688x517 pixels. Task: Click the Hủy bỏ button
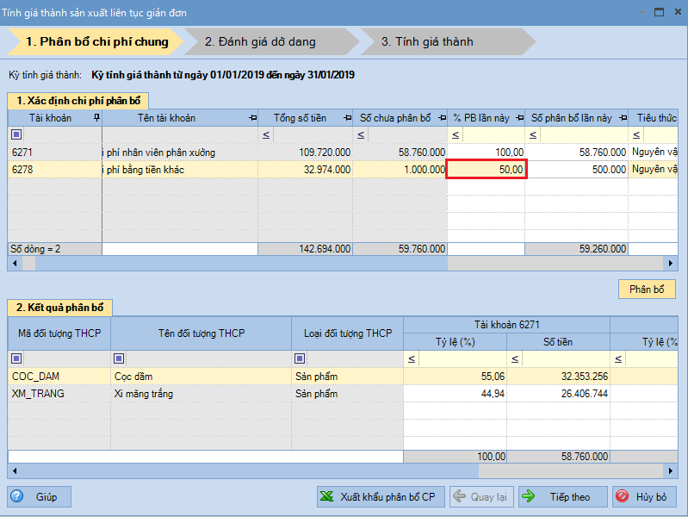(645, 497)
